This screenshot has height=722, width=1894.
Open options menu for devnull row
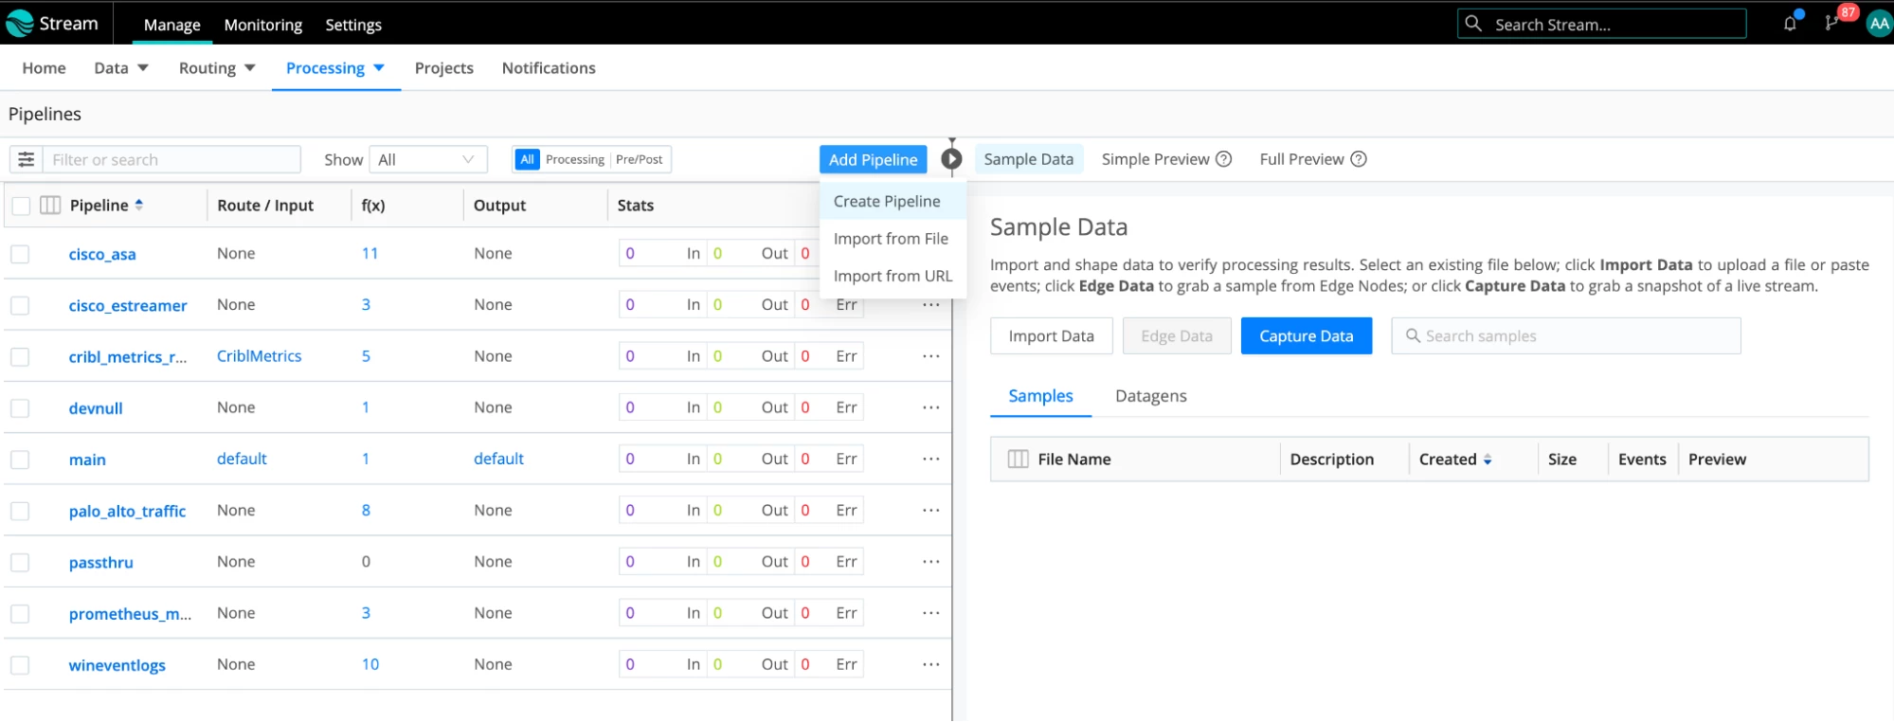click(931, 407)
